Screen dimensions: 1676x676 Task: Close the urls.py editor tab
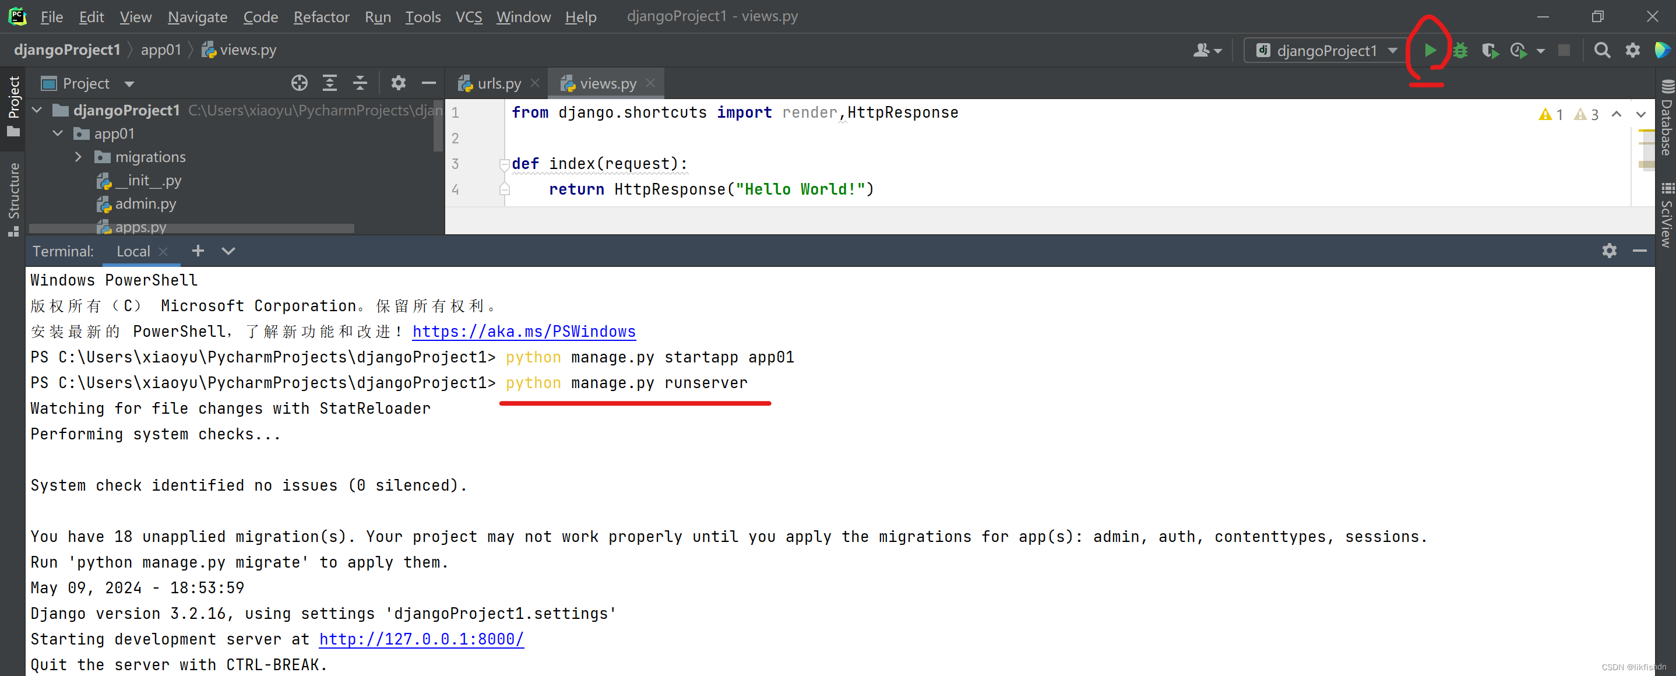coord(535,83)
